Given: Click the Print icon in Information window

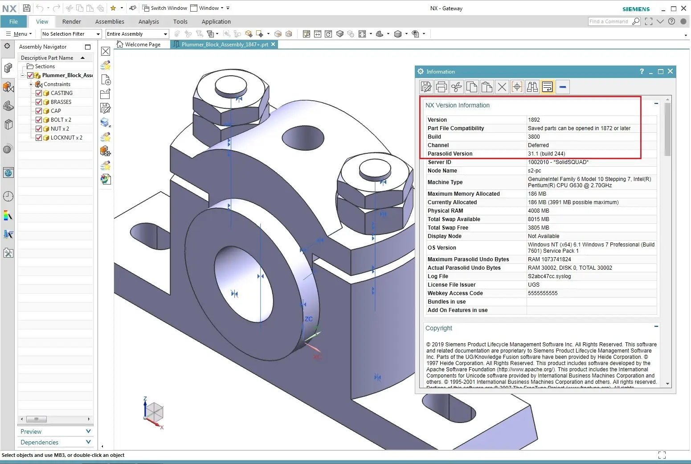Looking at the screenshot, I should pos(441,86).
